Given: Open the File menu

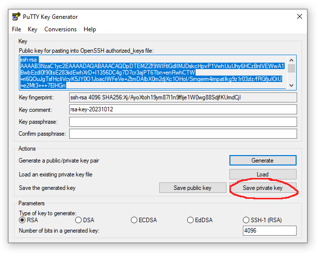Looking at the screenshot, I should tap(16, 29).
